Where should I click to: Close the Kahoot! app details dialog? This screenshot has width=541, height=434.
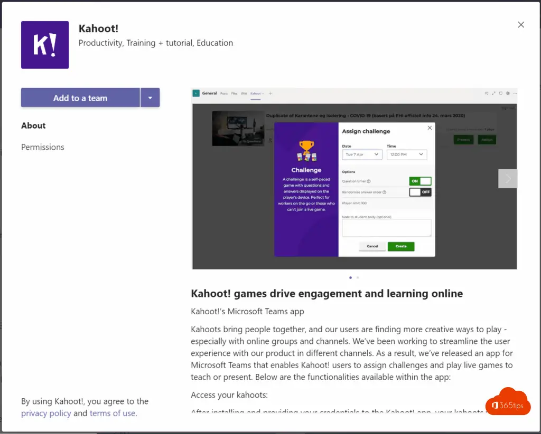point(521,25)
